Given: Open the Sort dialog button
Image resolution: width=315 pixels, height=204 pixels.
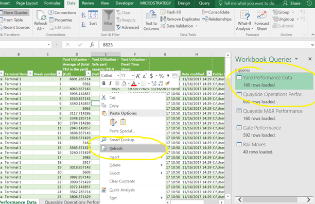Looking at the screenshot, I should [93, 18].
